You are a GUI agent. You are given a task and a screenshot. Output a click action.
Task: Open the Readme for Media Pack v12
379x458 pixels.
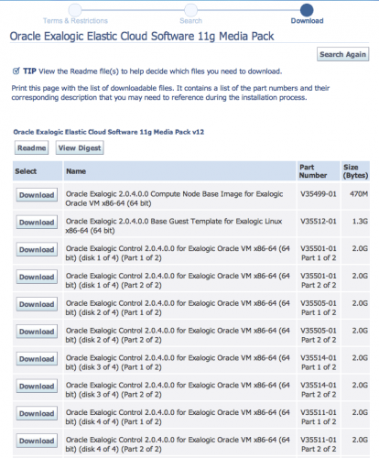31,147
